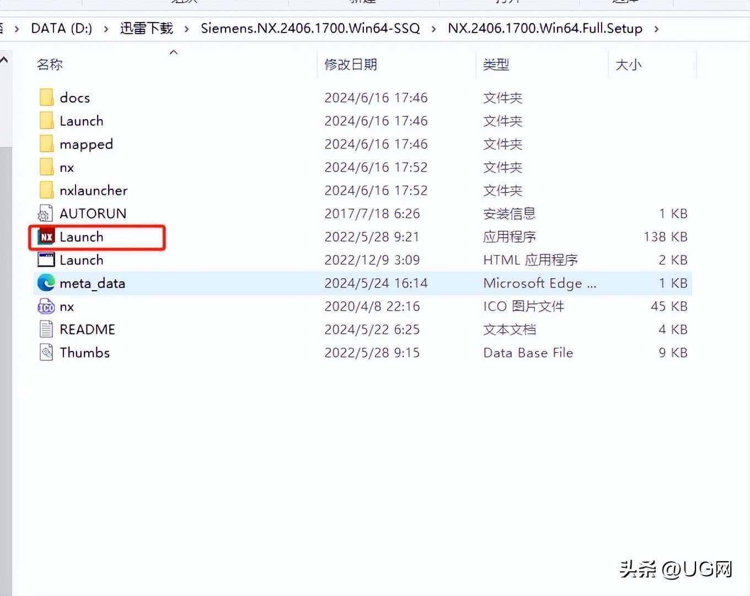750x596 pixels.
Task: Click size 4 KB of README
Action: (x=673, y=329)
